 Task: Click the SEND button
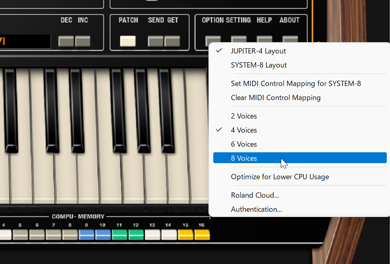155,41
